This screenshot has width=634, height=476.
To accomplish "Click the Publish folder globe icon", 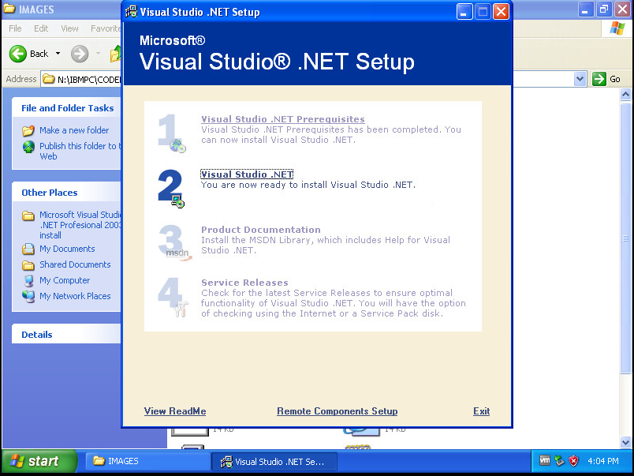I will click(x=28, y=147).
